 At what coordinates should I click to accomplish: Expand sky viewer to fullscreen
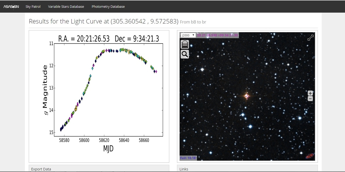click(x=310, y=38)
